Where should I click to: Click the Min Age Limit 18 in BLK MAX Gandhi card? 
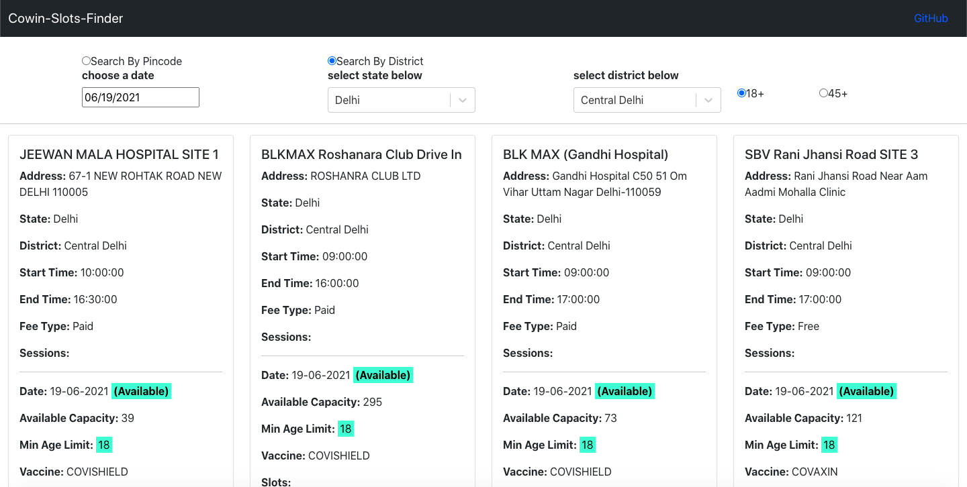pos(587,445)
